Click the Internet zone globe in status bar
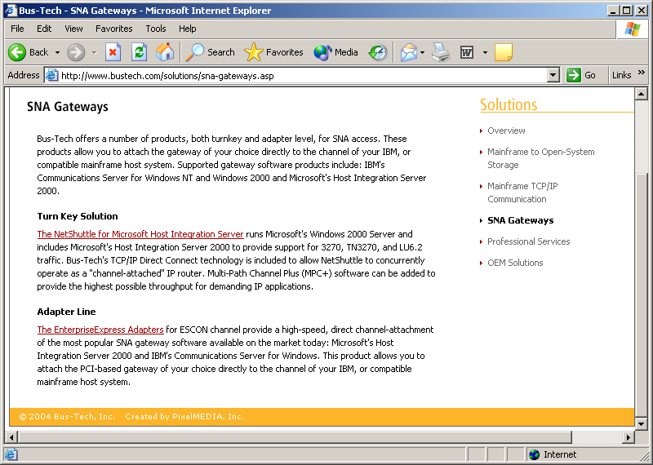653x465 pixels. point(534,454)
